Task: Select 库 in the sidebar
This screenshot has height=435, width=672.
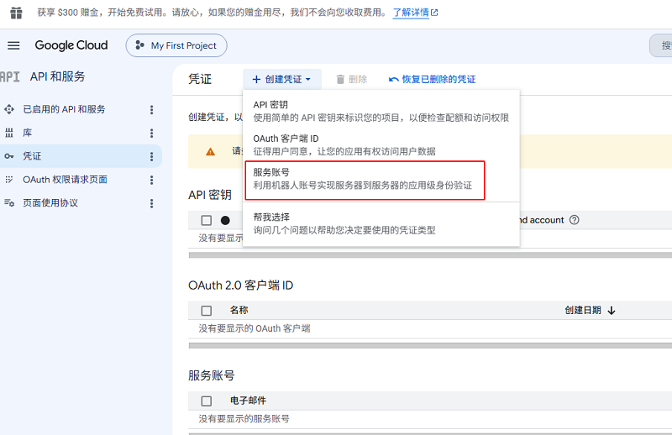Action: [28, 133]
